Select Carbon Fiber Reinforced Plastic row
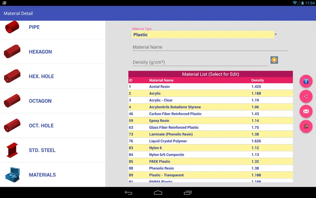The width and height of the screenshot is (316, 198). pyautogui.click(x=211, y=114)
